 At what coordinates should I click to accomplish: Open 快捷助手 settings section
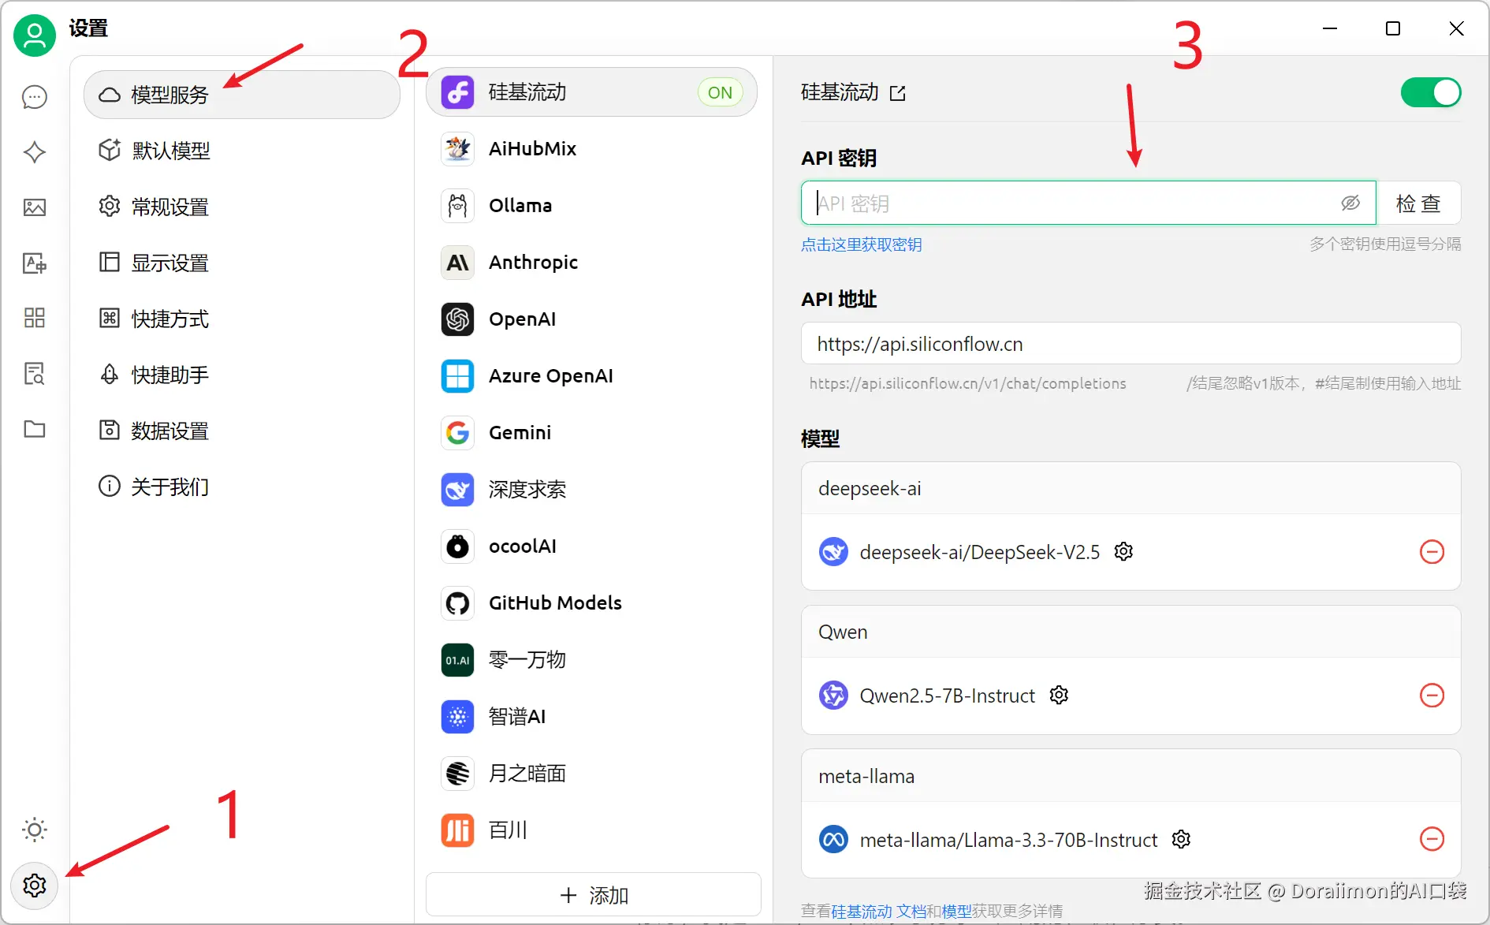pyautogui.click(x=242, y=375)
